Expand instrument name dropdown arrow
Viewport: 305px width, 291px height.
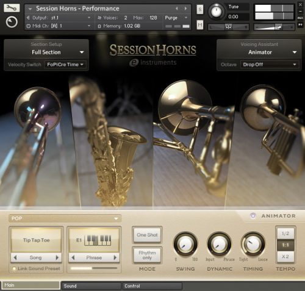tap(30, 9)
